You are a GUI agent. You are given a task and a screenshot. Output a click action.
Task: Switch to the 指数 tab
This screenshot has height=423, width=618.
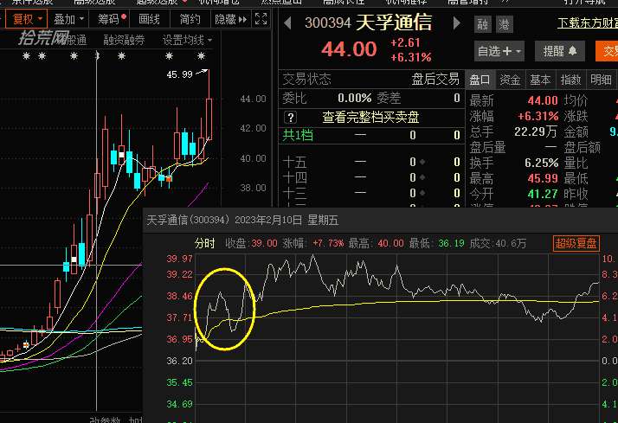point(570,80)
